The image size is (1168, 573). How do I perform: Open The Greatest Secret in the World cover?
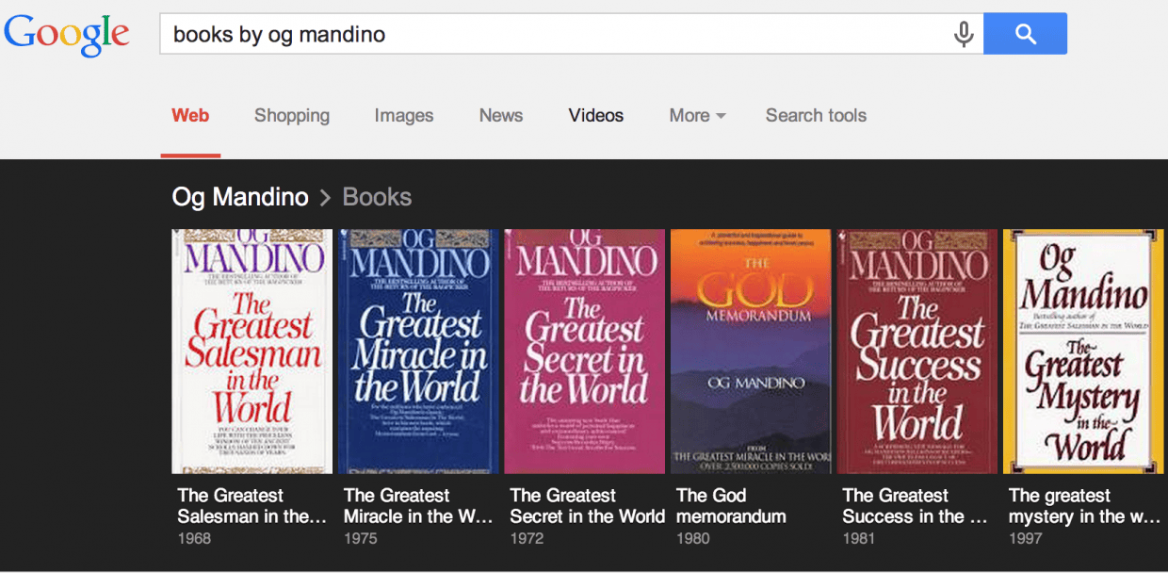(x=585, y=352)
